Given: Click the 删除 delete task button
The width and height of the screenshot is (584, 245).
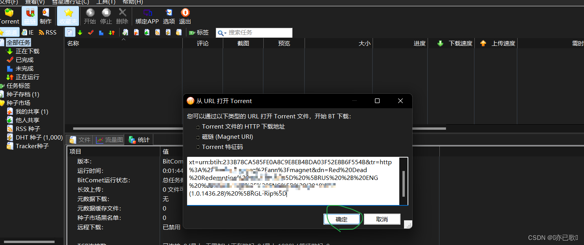Looking at the screenshot, I should 122,16.
